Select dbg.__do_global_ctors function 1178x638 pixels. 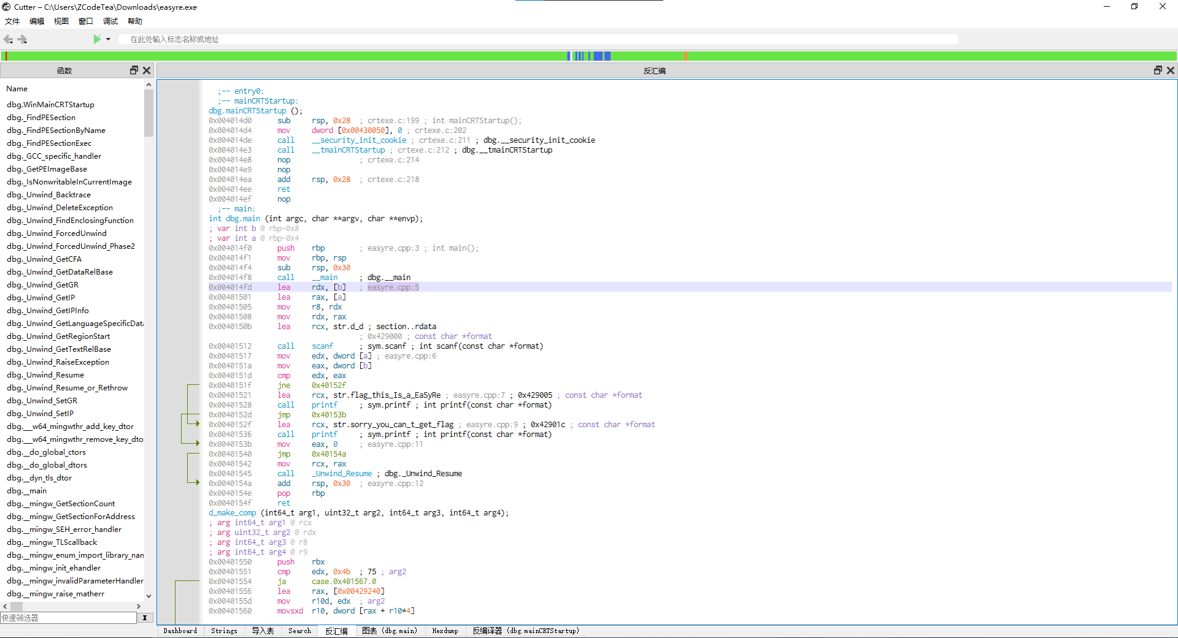(46, 452)
